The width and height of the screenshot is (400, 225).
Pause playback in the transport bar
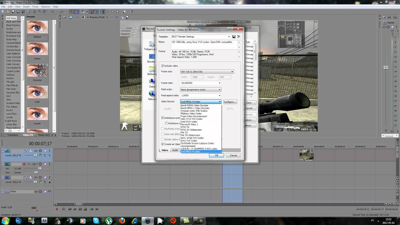pos(80,209)
